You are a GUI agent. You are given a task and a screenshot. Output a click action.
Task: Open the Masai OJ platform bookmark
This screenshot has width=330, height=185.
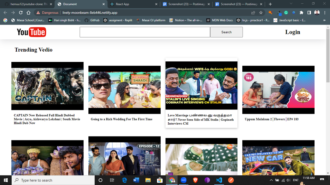[x=151, y=20]
